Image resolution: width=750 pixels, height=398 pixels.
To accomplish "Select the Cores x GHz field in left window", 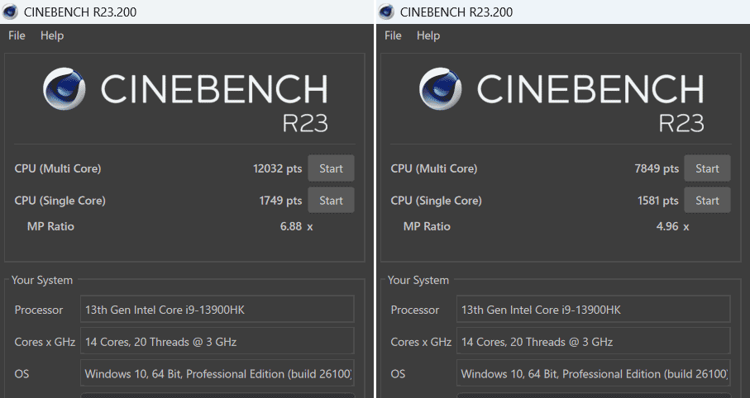I will coord(217,341).
